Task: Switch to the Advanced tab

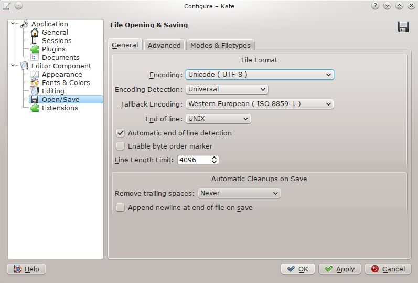Action: point(164,46)
